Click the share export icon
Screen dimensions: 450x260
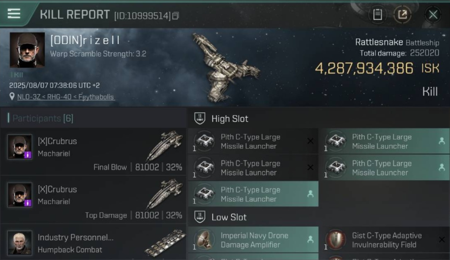coord(402,15)
